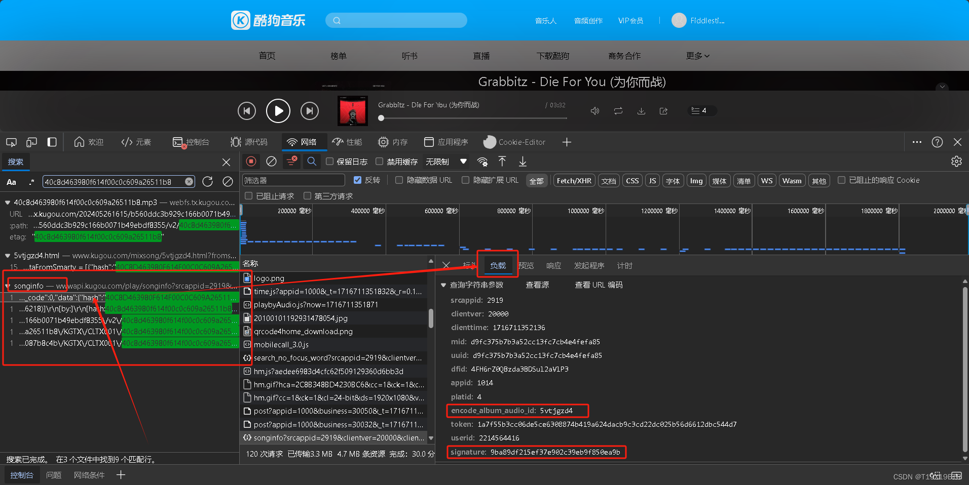
Task: Add more tools with the plus icon
Action: tap(567, 142)
